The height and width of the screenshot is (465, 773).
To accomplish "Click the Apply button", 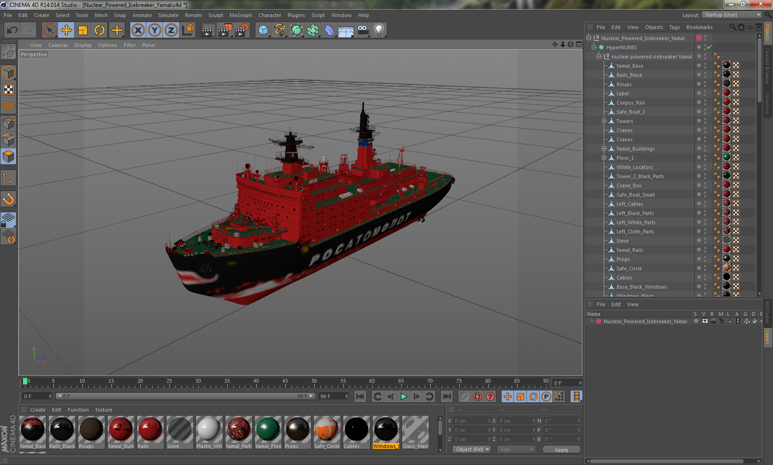I will click(561, 450).
